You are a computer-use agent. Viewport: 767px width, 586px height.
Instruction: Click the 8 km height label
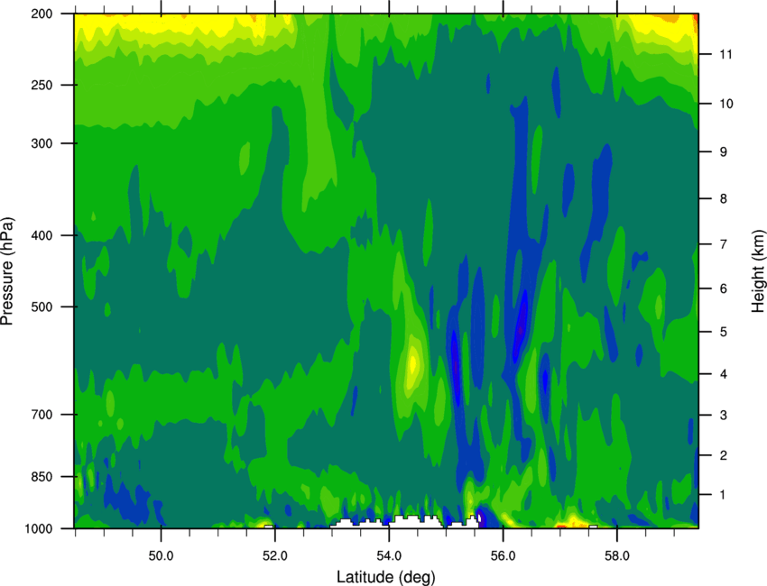[x=724, y=199]
